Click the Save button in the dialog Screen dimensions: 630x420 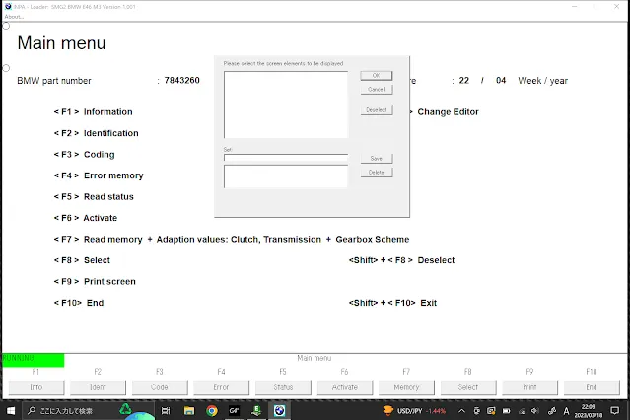pos(376,159)
